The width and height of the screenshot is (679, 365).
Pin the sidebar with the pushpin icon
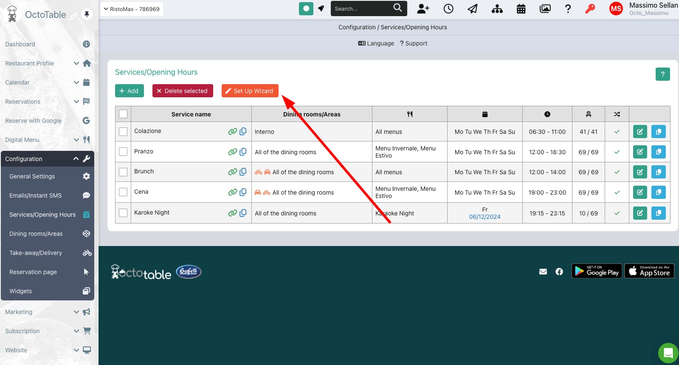pos(87,14)
